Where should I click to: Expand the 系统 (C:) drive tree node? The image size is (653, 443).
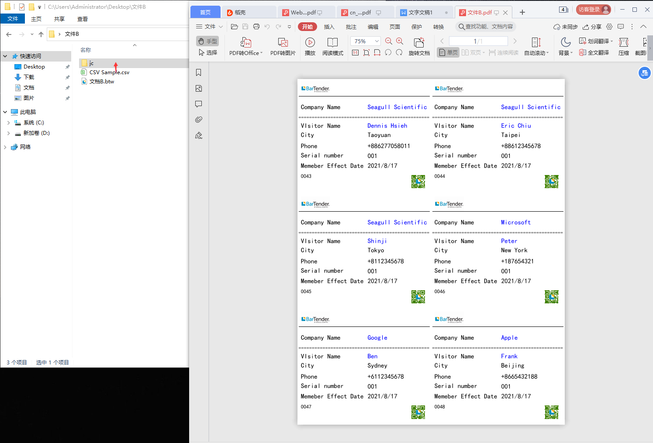coord(8,123)
